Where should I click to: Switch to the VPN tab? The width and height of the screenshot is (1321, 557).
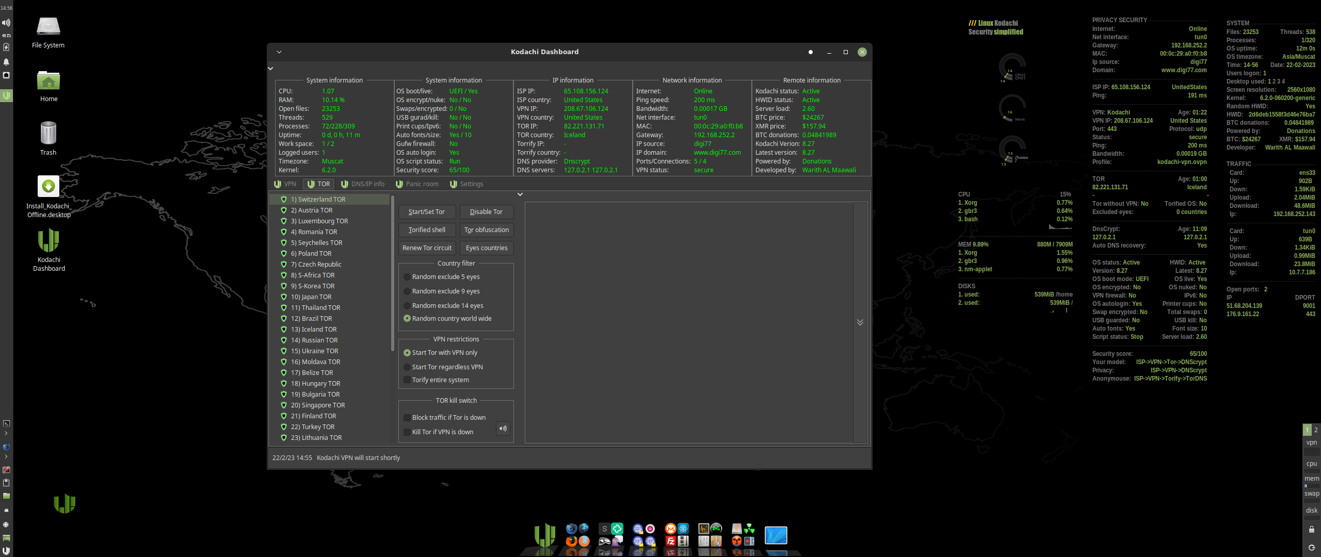pos(285,184)
